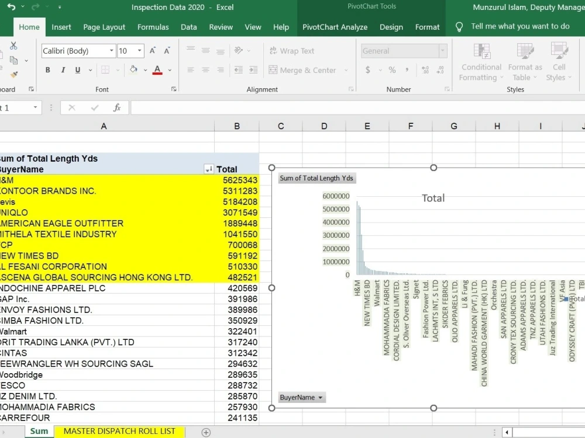This screenshot has height=438, width=585.
Task: Click the Copy icon in Clipboard group
Action: pos(13,60)
